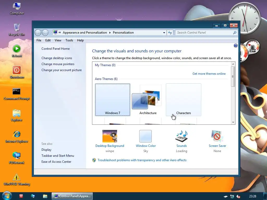Image resolution: width=267 pixels, height=200 pixels.
Task: Click the themes list scroll up arrow
Action: [233, 64]
